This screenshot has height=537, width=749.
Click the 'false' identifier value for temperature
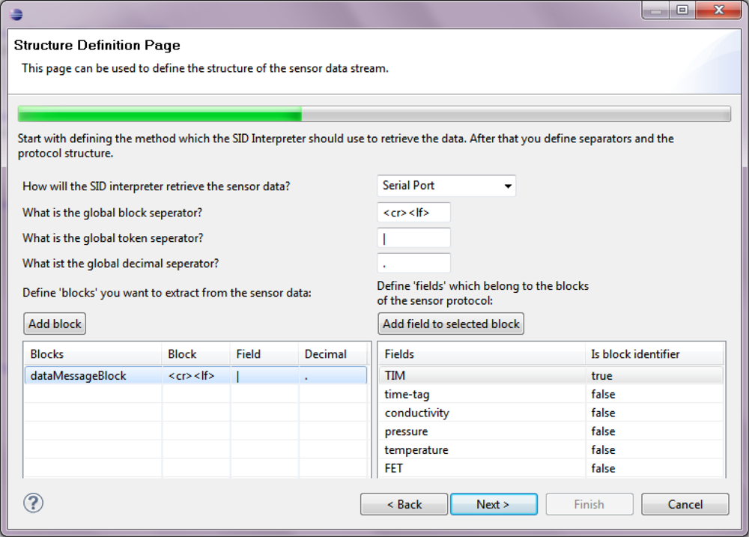[603, 450]
